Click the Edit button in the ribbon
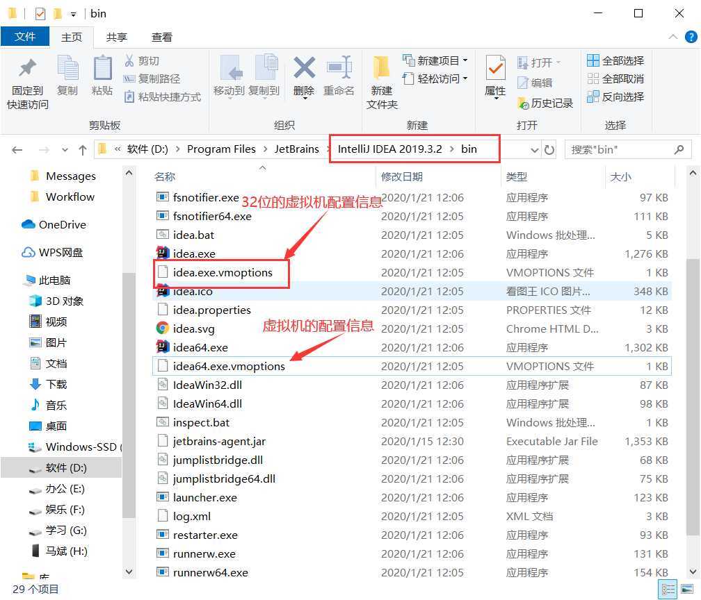This screenshot has width=701, height=600. (535, 83)
